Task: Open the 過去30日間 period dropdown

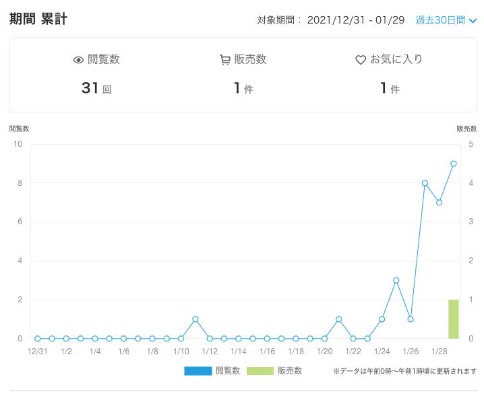Action: [x=446, y=20]
